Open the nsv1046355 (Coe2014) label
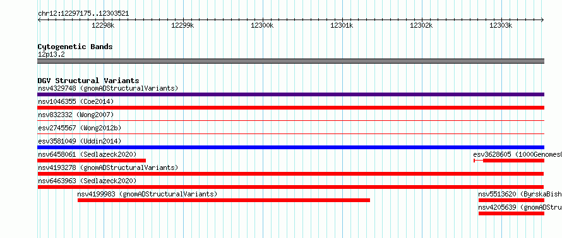 point(76,101)
